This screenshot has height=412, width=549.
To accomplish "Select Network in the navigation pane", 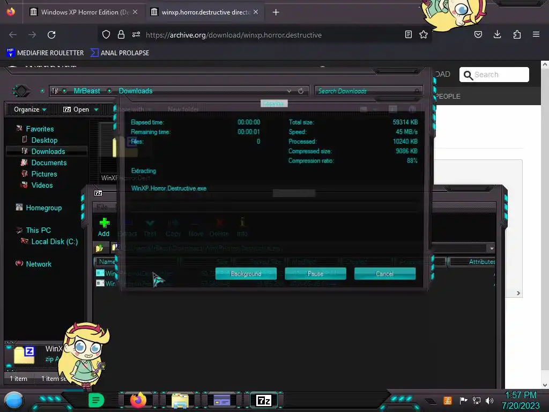I will 38,264.
